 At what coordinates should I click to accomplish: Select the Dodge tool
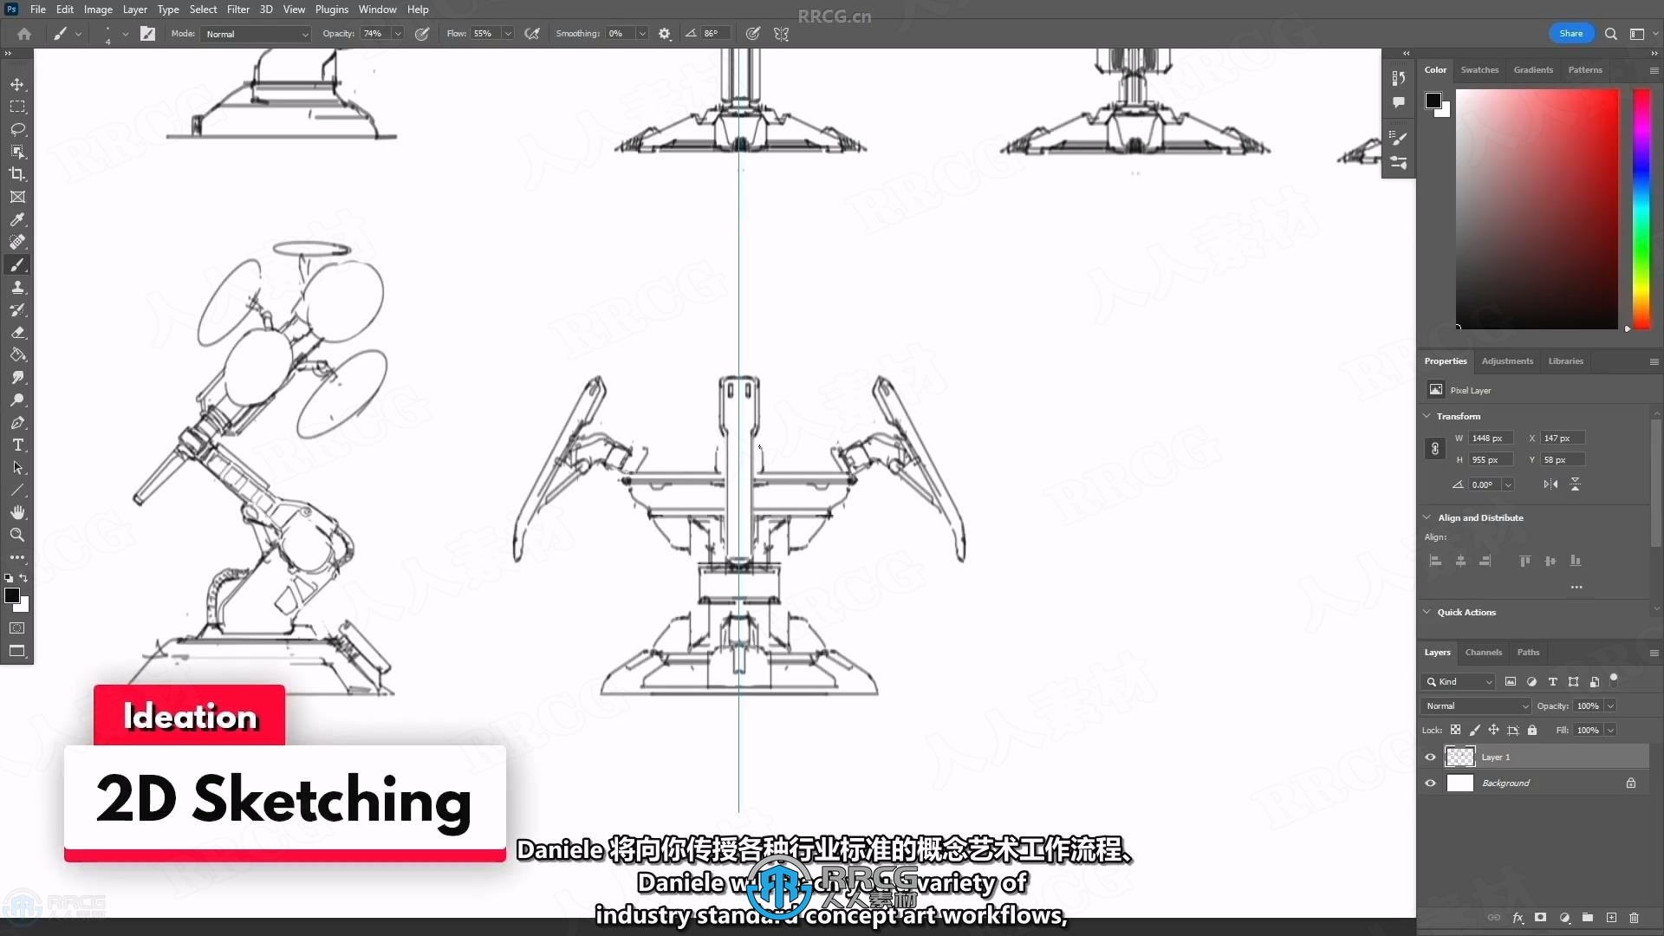17,400
